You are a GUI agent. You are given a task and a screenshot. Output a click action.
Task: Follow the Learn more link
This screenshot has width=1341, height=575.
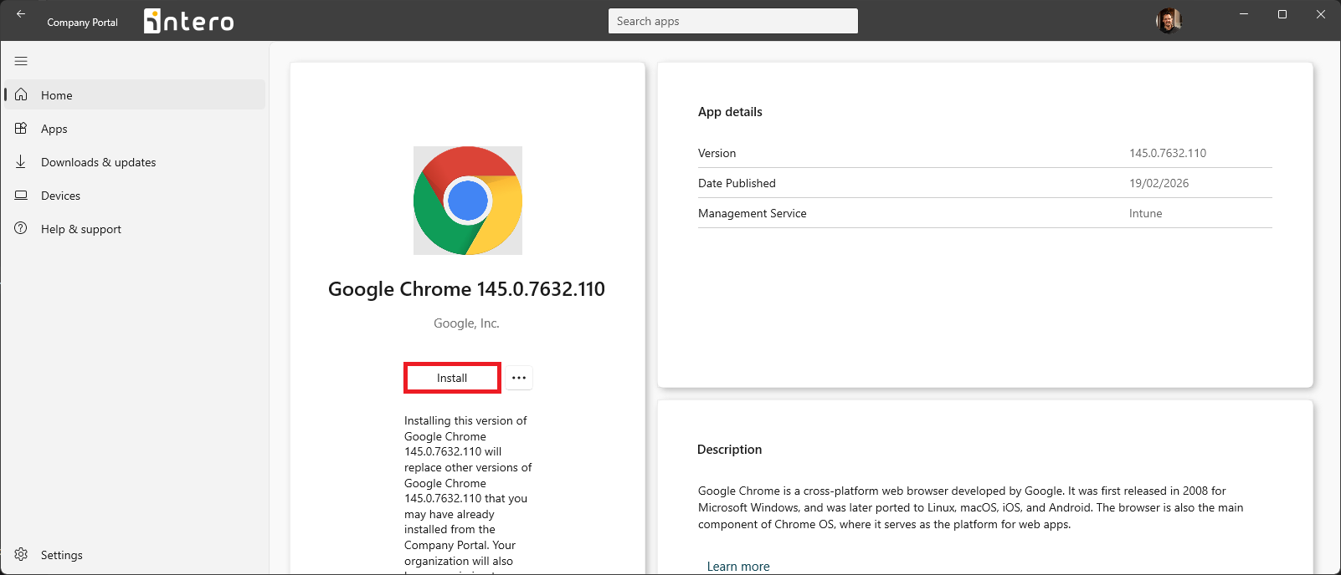pyautogui.click(x=737, y=566)
